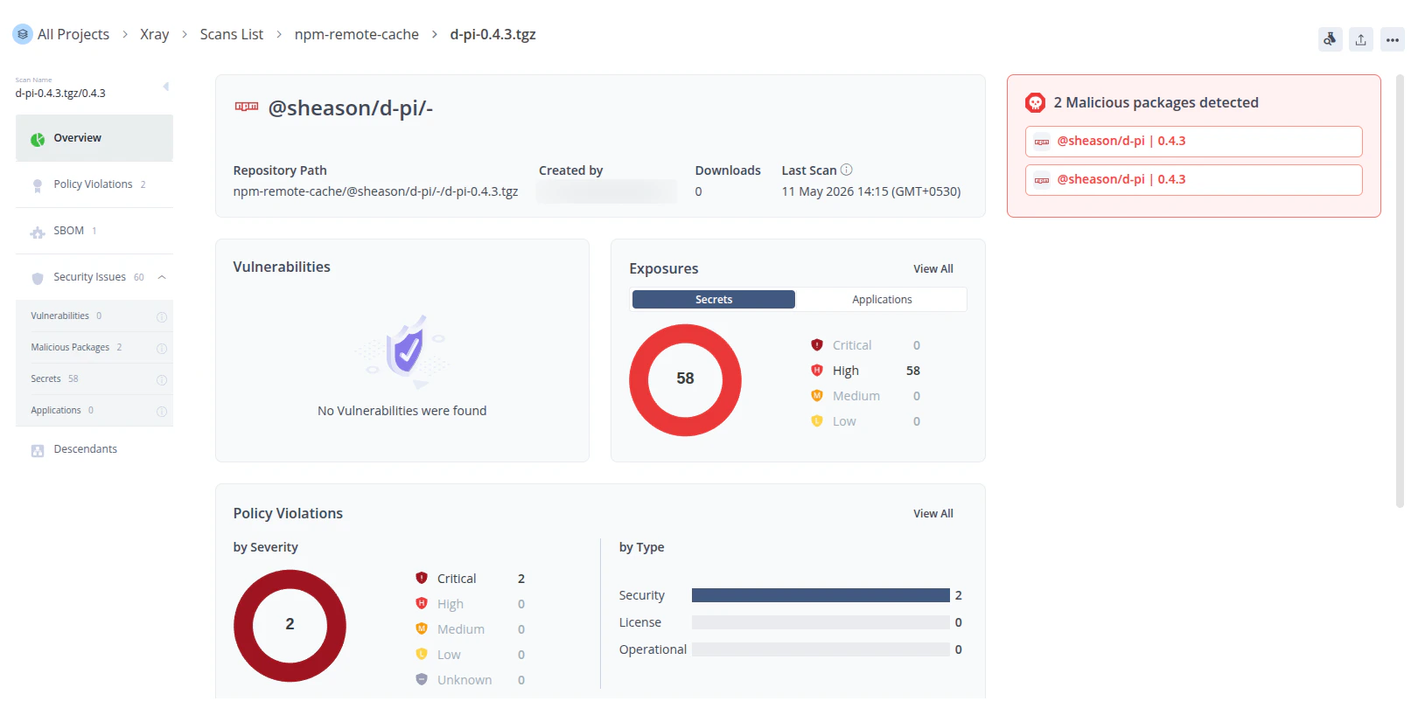Click the All Projects stack icon
This screenshot has height=708, width=1425.
pyautogui.click(x=23, y=34)
